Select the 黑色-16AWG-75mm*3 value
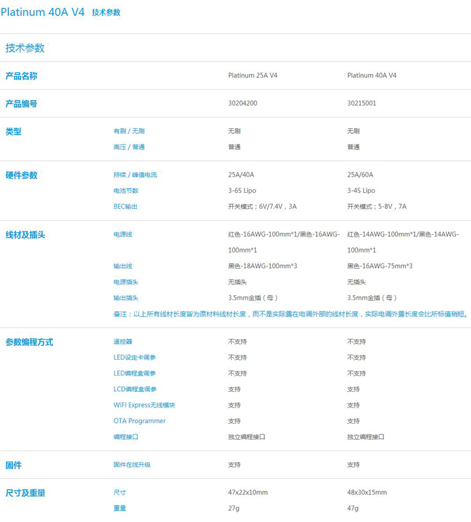The height and width of the screenshot is (522, 471). tap(380, 266)
